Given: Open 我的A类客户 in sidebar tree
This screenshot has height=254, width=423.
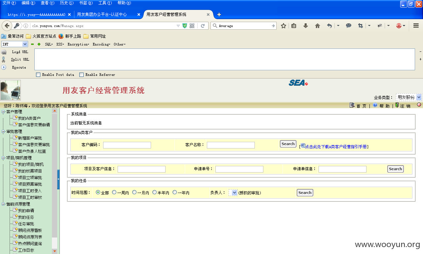Looking at the screenshot, I should pyautogui.click(x=29, y=118).
